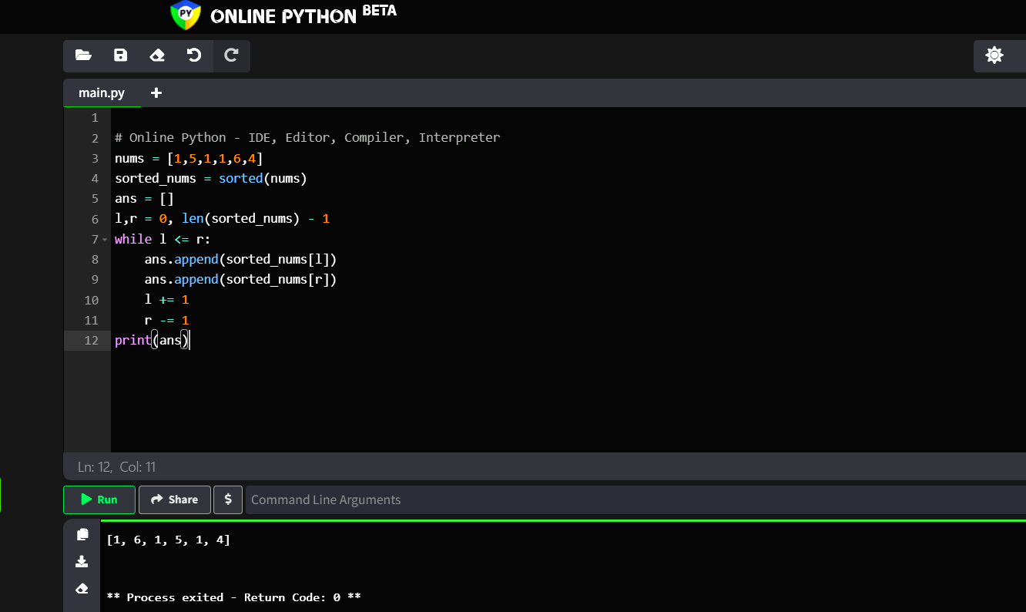Click the r -= 1 line
The image size is (1026, 612).
tap(166, 320)
